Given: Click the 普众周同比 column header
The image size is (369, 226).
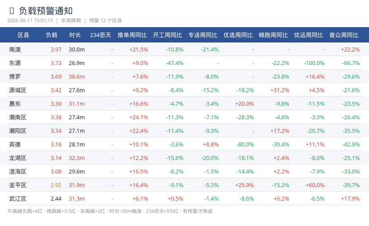Looking at the screenshot, I should point(344,35).
